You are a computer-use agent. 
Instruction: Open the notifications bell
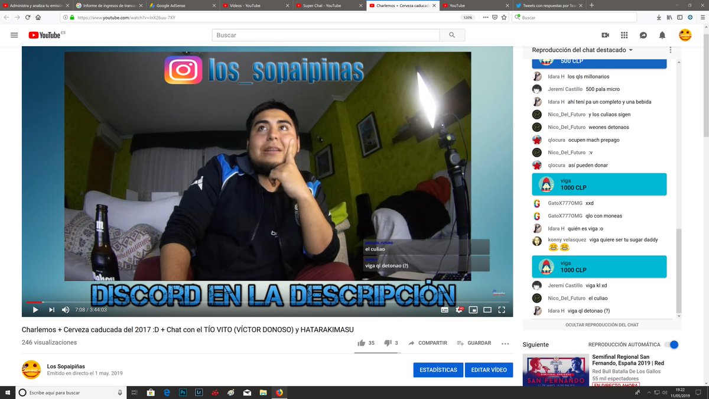click(x=662, y=35)
